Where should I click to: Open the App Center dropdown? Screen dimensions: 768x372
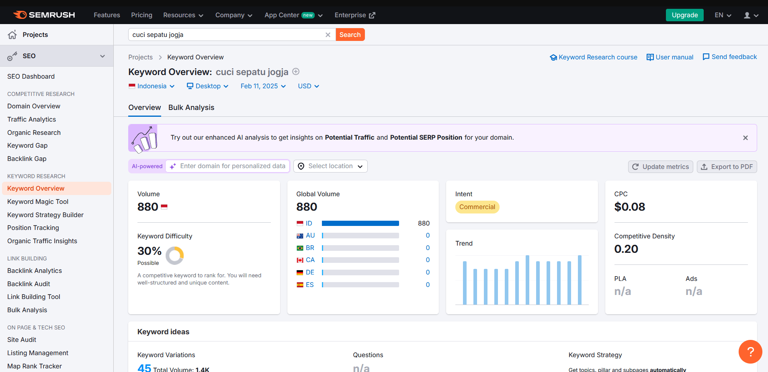point(294,15)
